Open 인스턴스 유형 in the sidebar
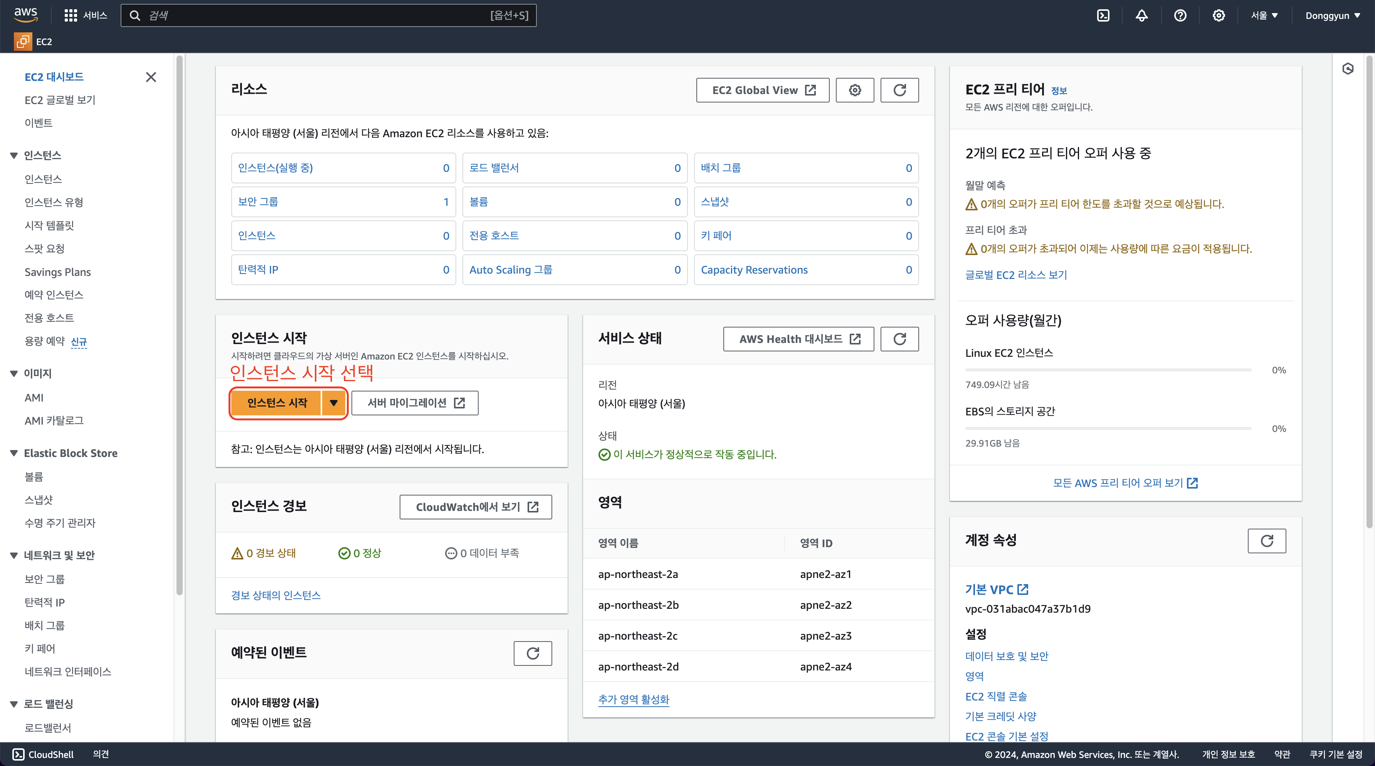 click(54, 202)
